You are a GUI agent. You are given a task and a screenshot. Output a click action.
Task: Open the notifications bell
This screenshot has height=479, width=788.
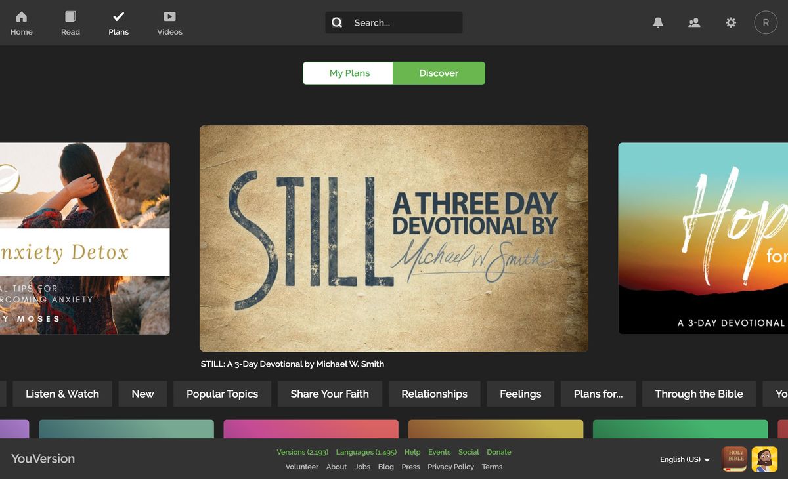pyautogui.click(x=658, y=22)
